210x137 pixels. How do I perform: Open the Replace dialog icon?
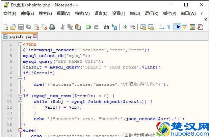click(x=114, y=27)
